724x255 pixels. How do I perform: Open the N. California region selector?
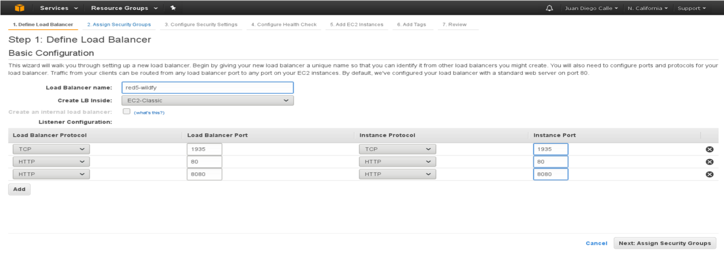coord(648,8)
